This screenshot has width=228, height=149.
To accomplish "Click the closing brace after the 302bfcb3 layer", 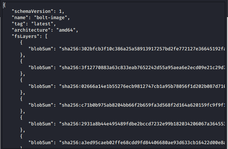I will (x=22, y=55).
